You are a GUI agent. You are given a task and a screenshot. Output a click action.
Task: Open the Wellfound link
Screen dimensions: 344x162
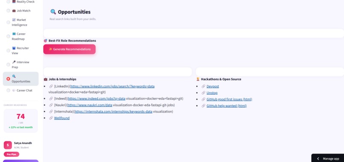click(62, 118)
